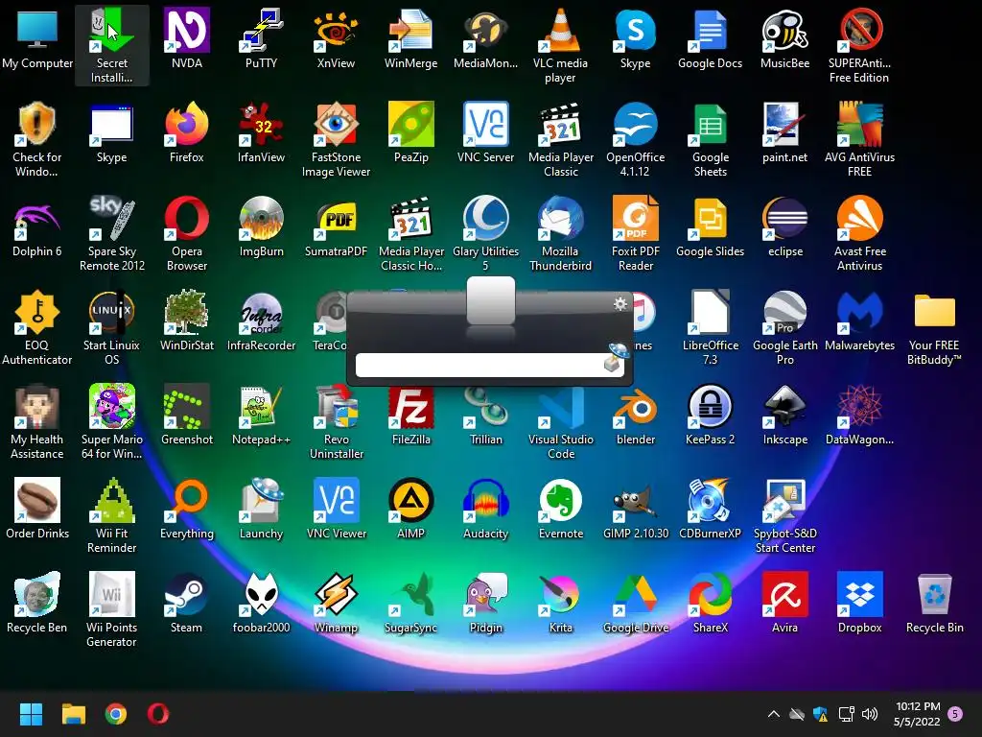Open the Windows Security tray icon
Viewport: 982px width, 737px height.
(x=821, y=714)
